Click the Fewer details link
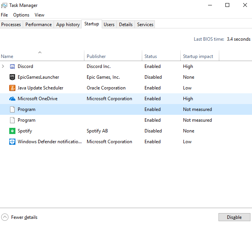This screenshot has height=225, width=252. tap(24, 217)
